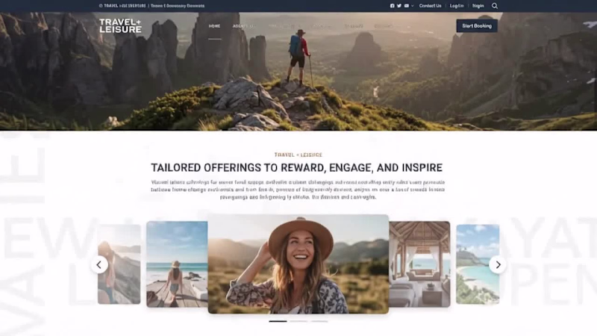This screenshot has height=336, width=597.
Task: Click the search magnifier icon
Action: (495, 6)
